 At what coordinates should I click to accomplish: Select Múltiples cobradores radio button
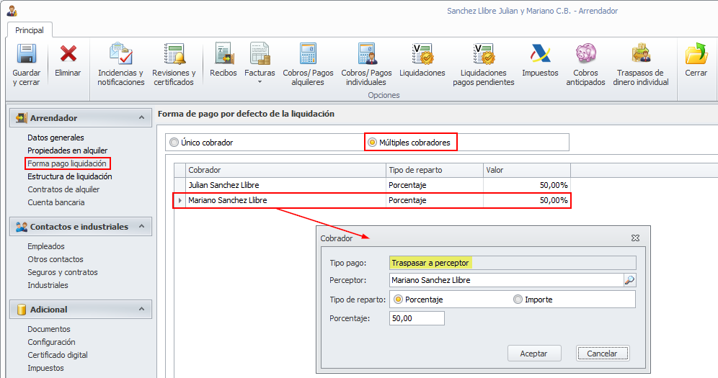point(372,143)
